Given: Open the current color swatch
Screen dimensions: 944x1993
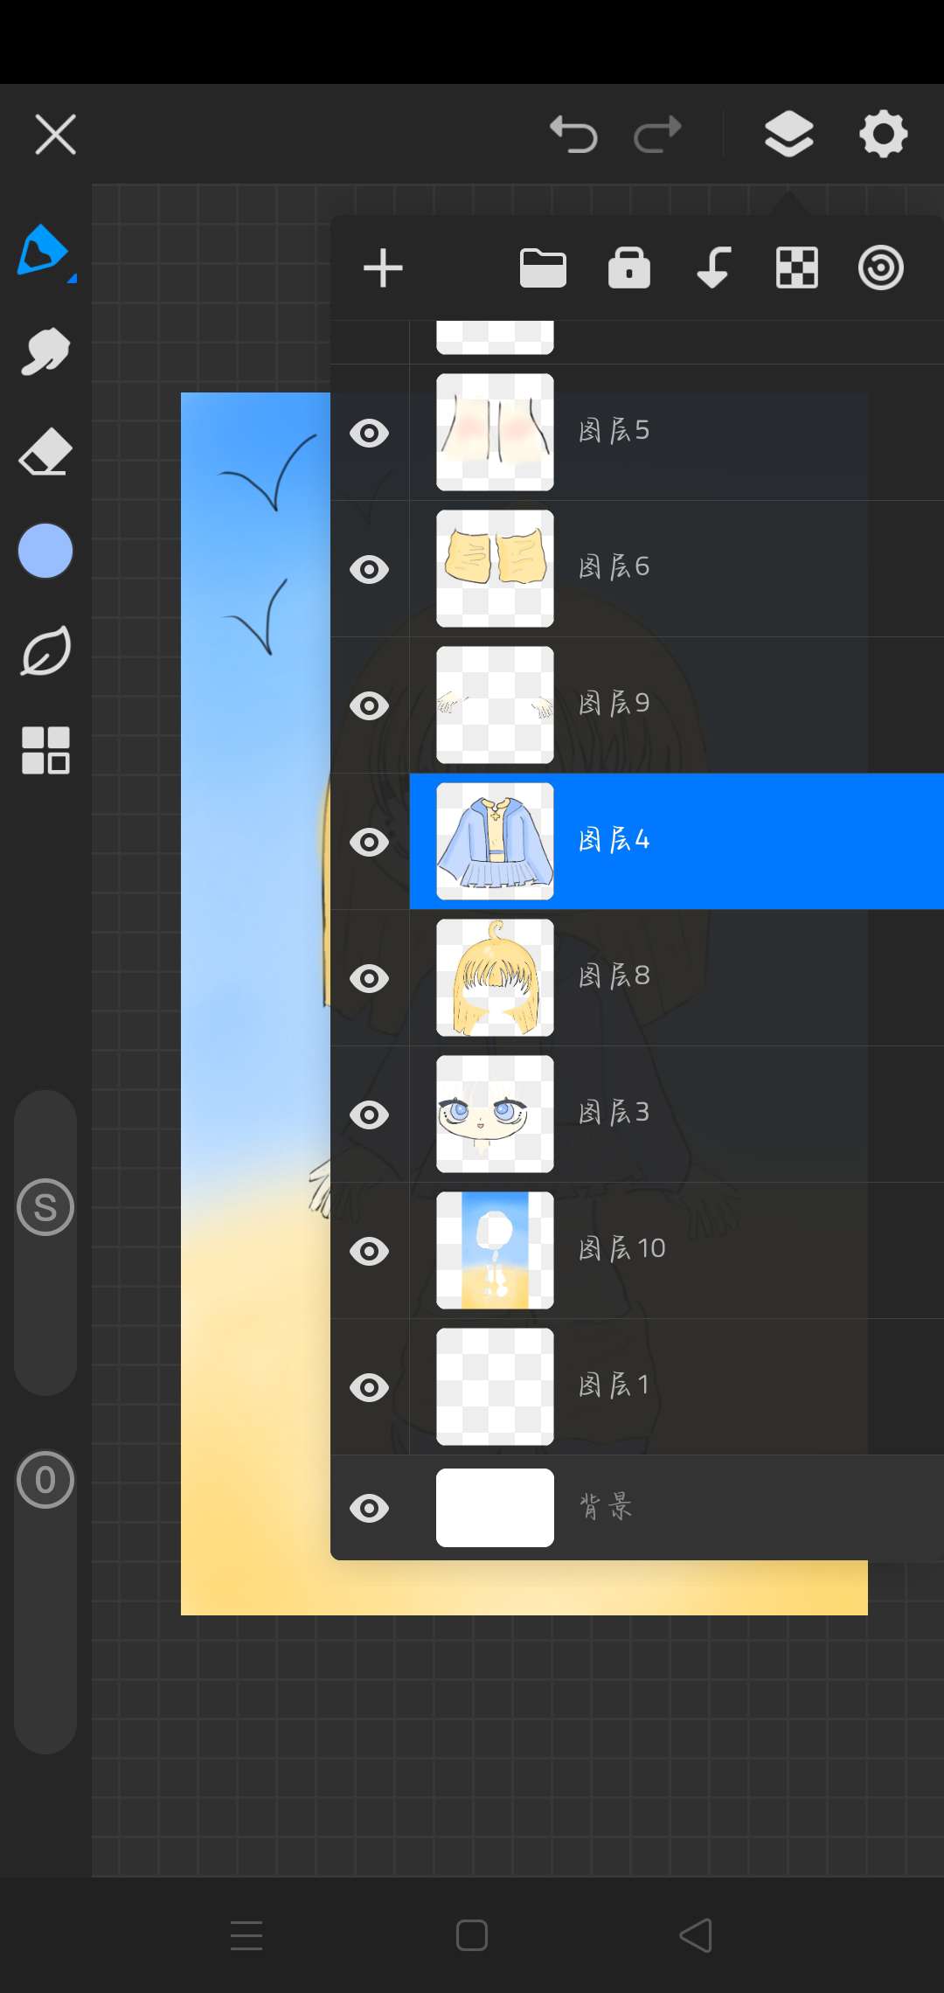Looking at the screenshot, I should [x=45, y=551].
